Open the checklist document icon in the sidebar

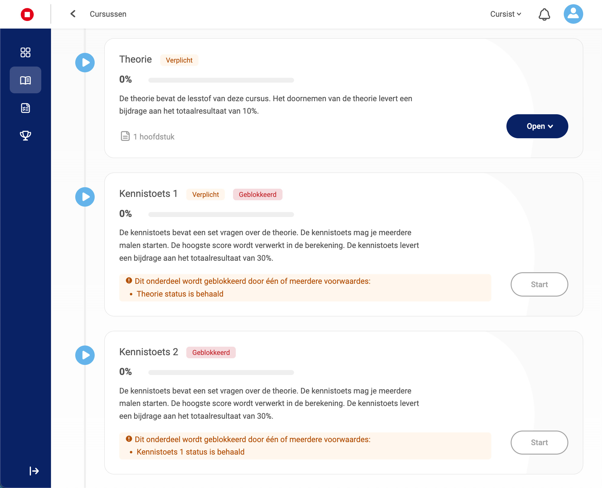pos(25,108)
